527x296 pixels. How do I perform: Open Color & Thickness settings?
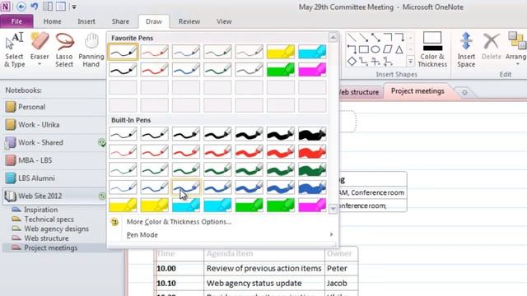[x=432, y=49]
